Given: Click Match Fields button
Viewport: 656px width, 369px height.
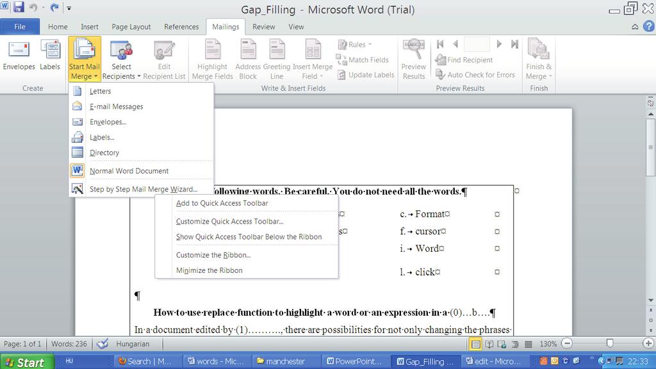Looking at the screenshot, I should pyautogui.click(x=363, y=60).
